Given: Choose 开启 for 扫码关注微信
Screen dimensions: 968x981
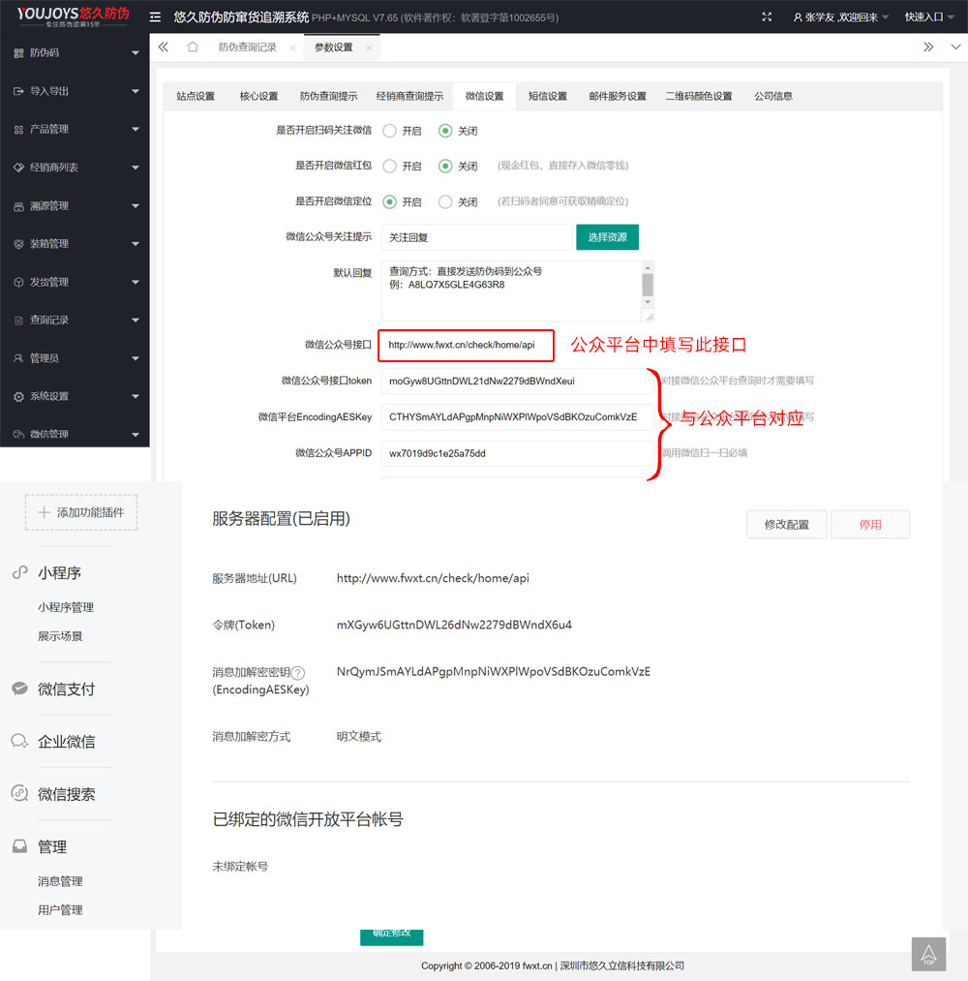Looking at the screenshot, I should [387, 131].
